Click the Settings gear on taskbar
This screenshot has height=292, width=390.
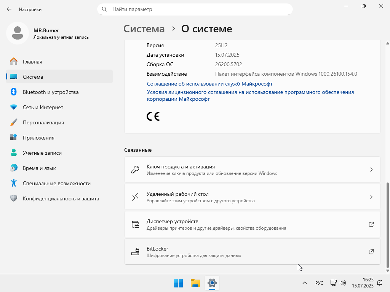tap(212, 283)
